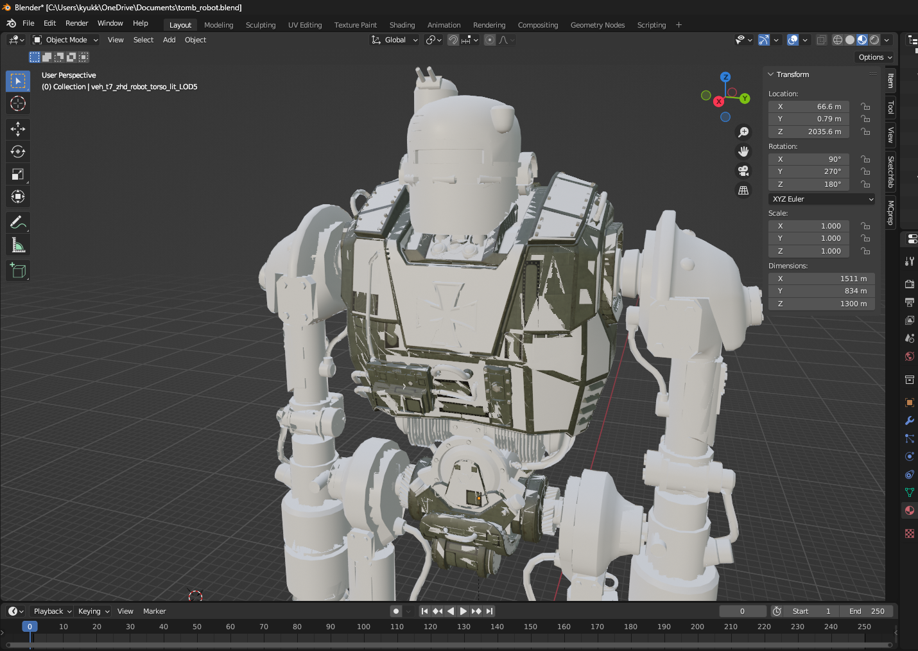This screenshot has height=651, width=918.
Task: Open the Render menu
Action: coord(76,23)
